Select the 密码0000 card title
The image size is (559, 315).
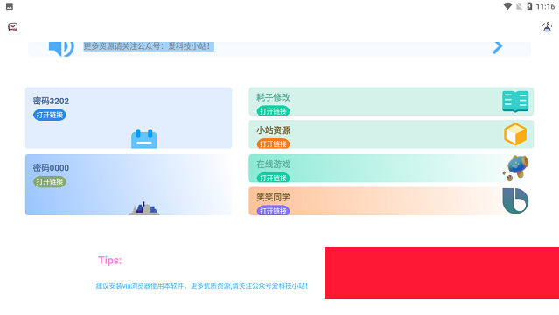[x=51, y=168]
